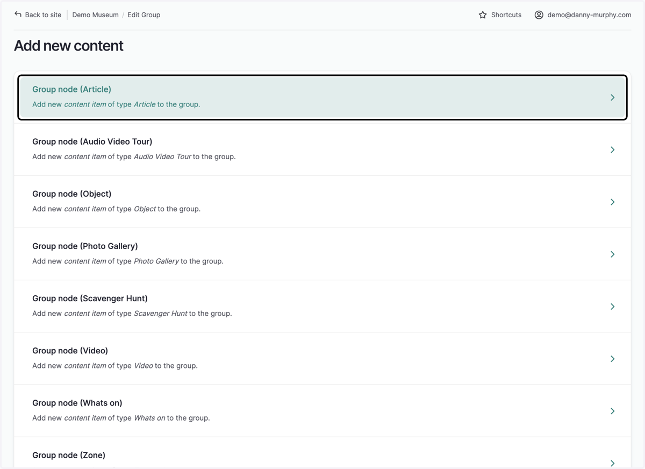Click the chevron on the Photo Gallery row

[x=612, y=254]
